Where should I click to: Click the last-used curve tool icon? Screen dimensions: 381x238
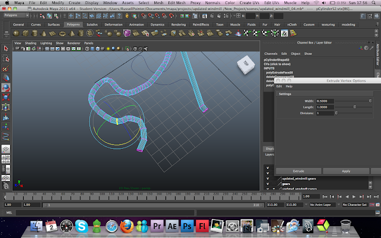[5, 136]
